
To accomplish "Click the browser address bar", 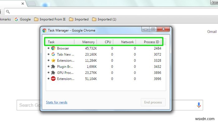I will (111, 12).
